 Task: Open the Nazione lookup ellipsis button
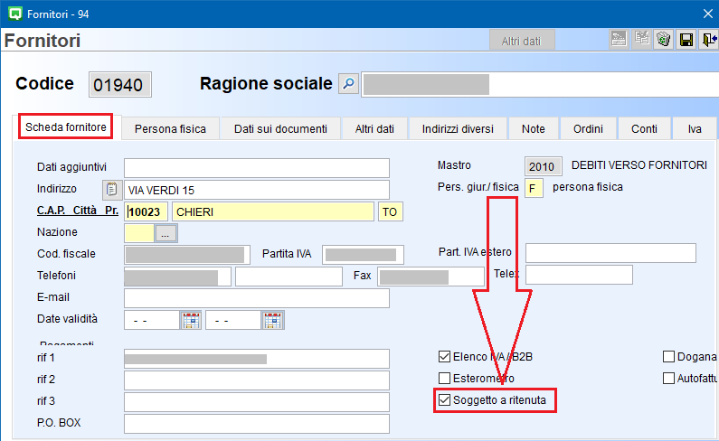click(x=166, y=233)
